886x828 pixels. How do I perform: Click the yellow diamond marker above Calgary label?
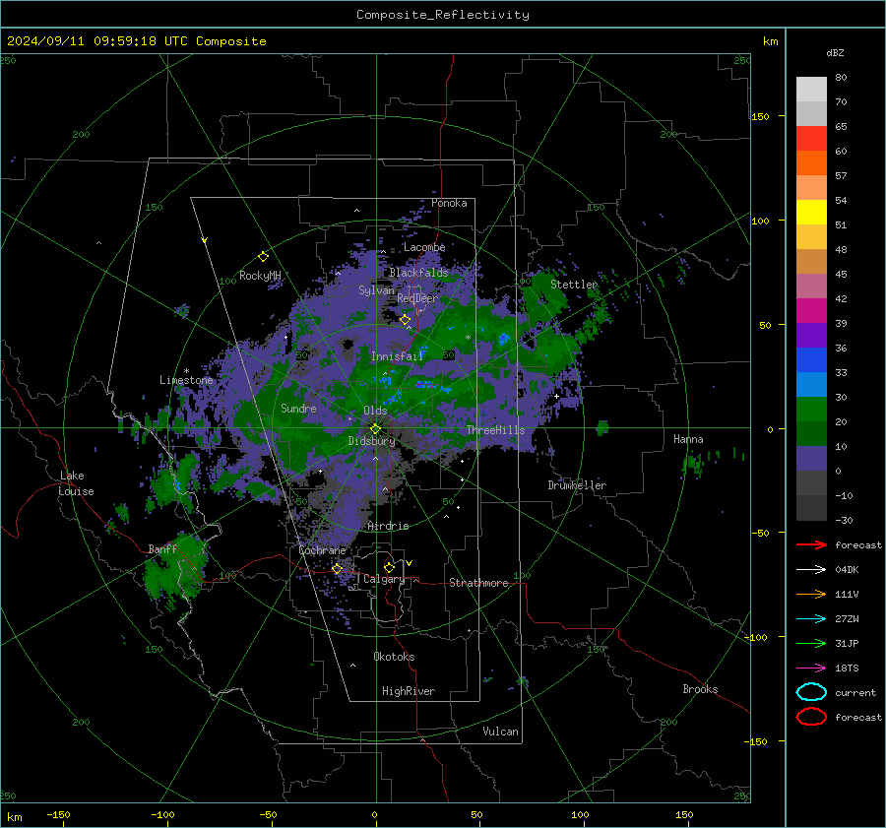click(x=389, y=567)
